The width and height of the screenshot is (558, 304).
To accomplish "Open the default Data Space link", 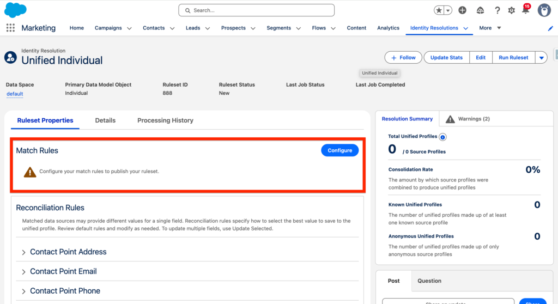I will pos(15,94).
